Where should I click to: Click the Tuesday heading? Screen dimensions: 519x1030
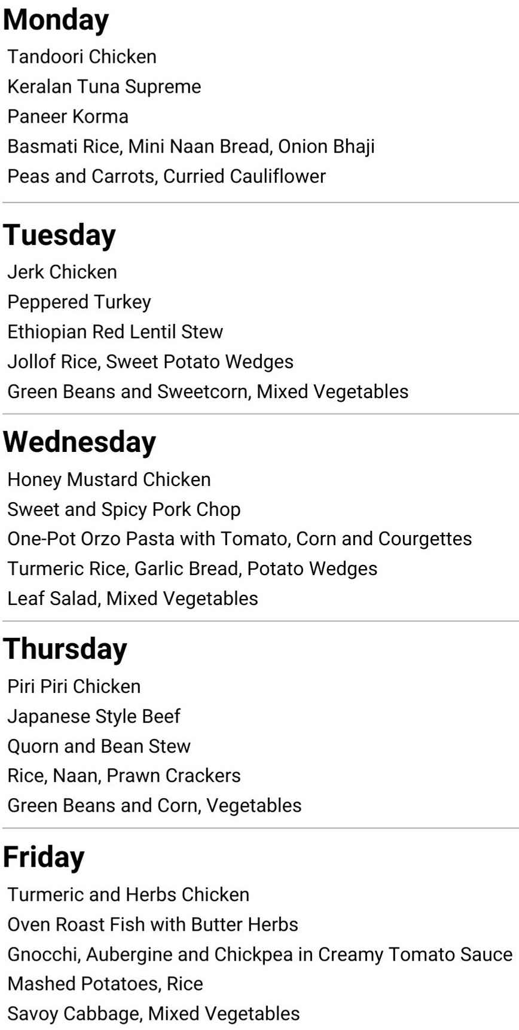tap(59, 235)
